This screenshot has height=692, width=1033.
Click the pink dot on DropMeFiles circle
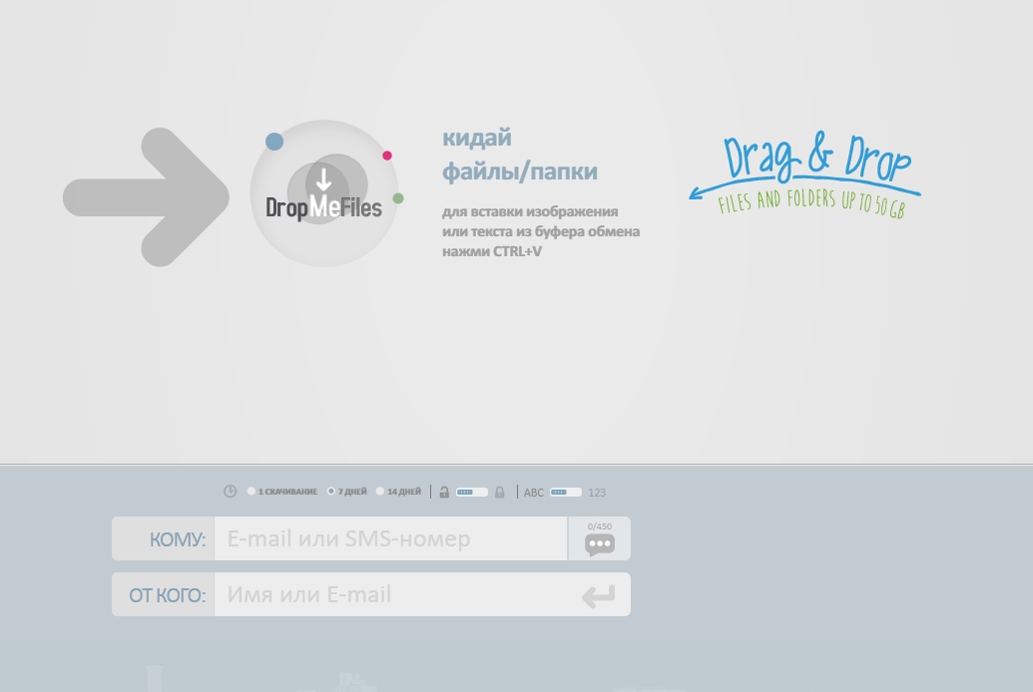(x=387, y=156)
